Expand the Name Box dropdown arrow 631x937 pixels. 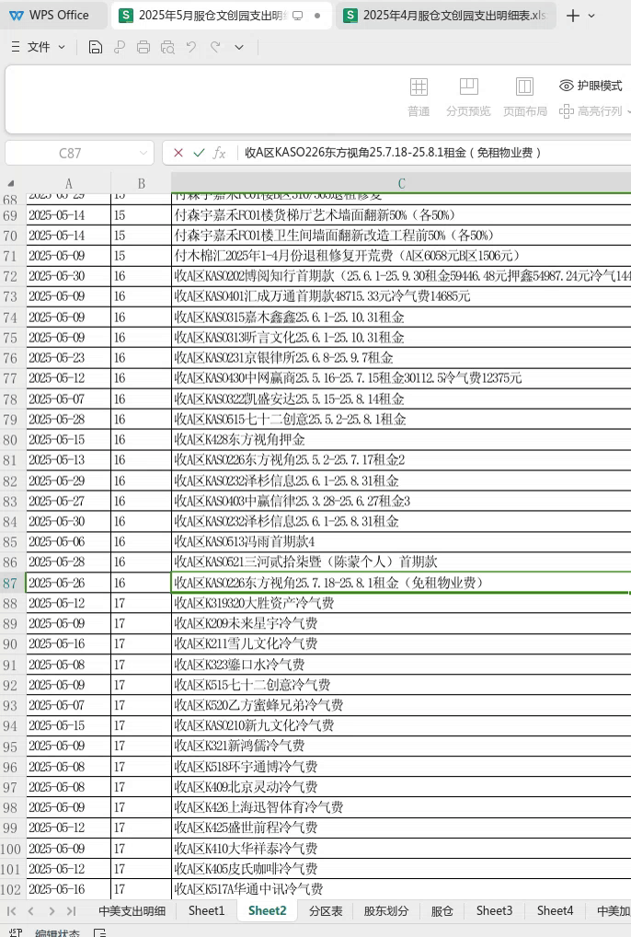pyautogui.click(x=143, y=153)
